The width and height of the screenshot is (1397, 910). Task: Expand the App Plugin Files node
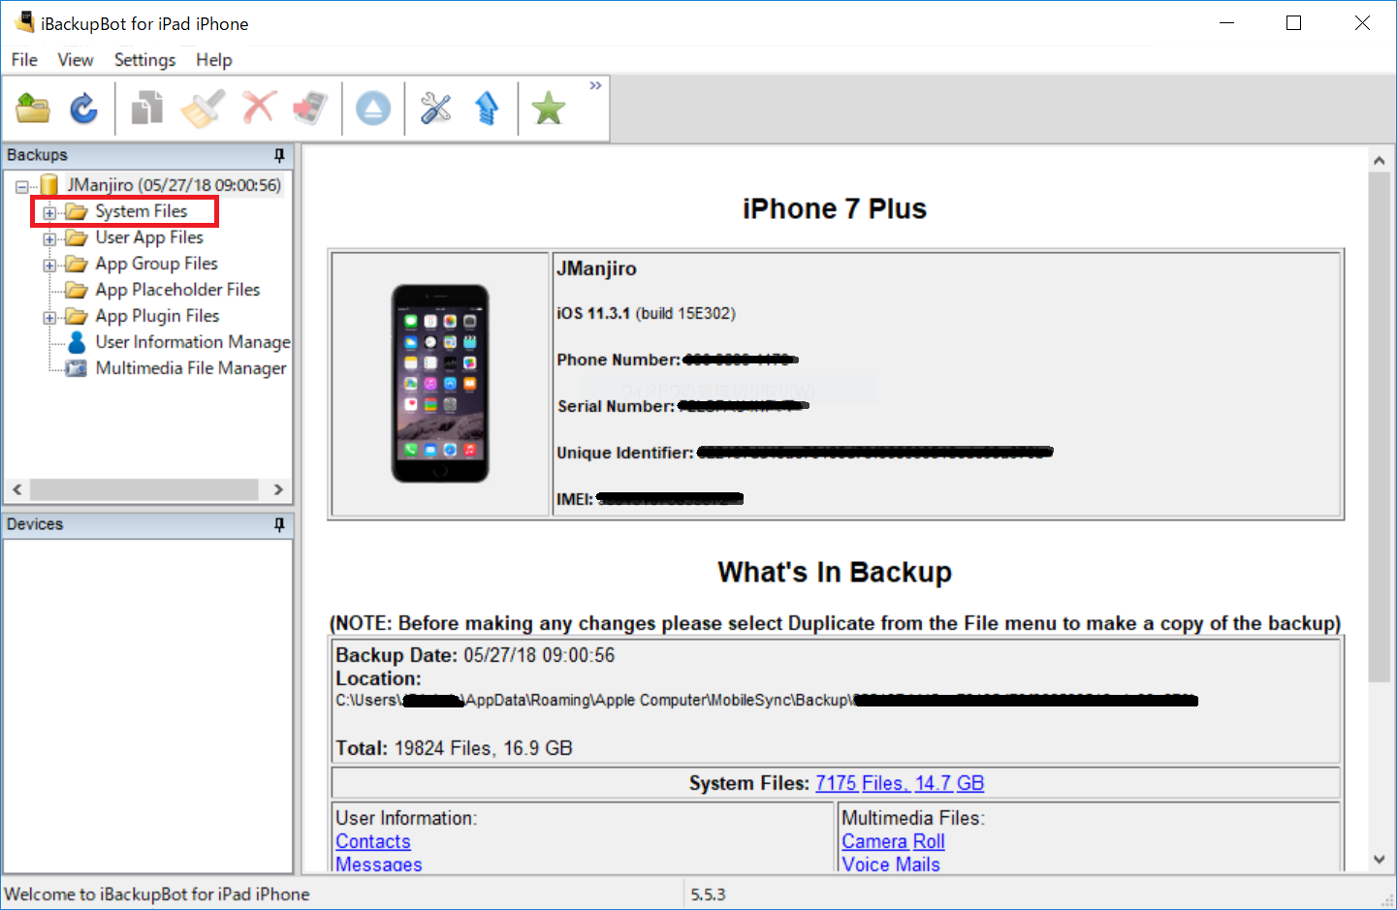(x=49, y=317)
